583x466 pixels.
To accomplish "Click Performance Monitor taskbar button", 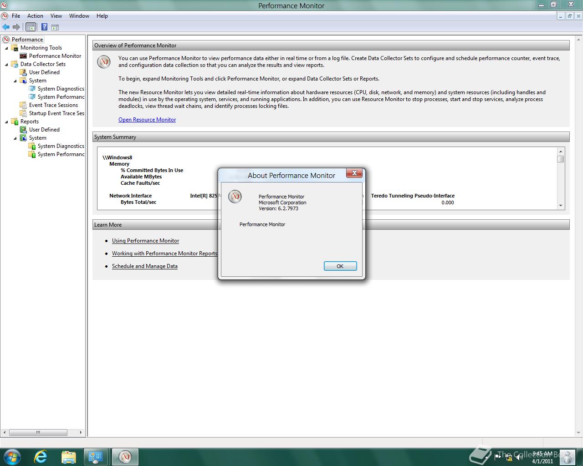I will (125, 457).
